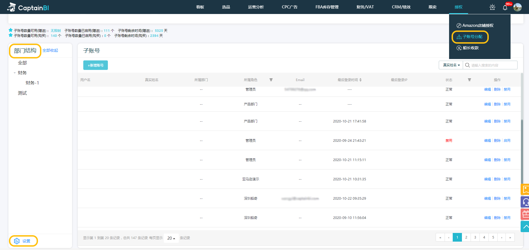
Task: Open the orange bookmark side widget
Action: point(525,189)
